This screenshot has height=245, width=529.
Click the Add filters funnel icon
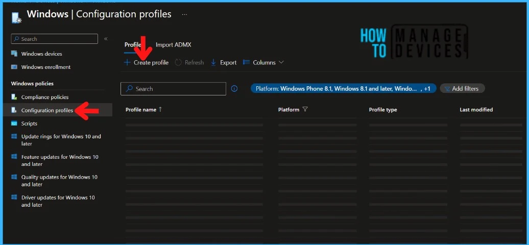pos(447,89)
